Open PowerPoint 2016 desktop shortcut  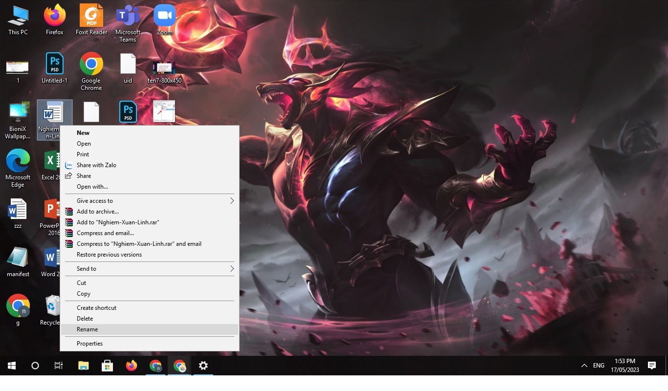pyautogui.click(x=50, y=217)
